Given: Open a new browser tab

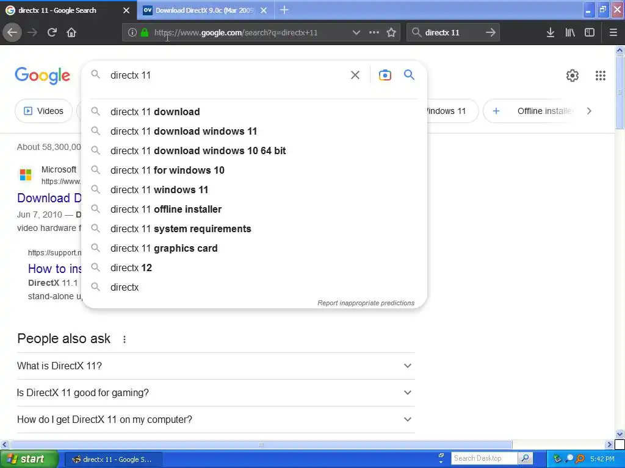Looking at the screenshot, I should click(x=284, y=10).
